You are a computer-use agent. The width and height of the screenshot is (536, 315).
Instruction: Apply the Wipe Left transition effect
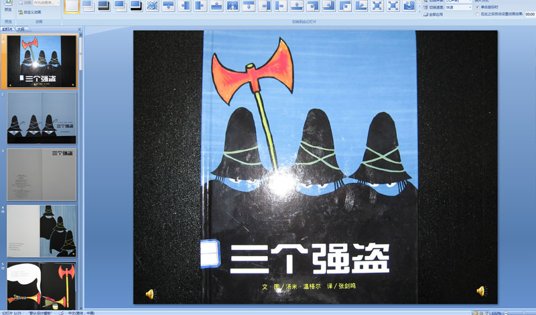(184, 6)
